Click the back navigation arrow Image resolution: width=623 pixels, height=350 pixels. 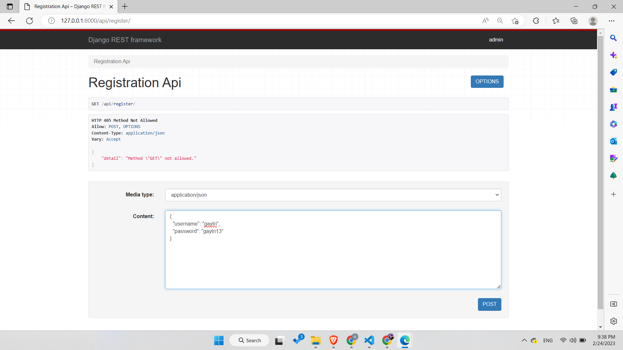pyautogui.click(x=11, y=21)
